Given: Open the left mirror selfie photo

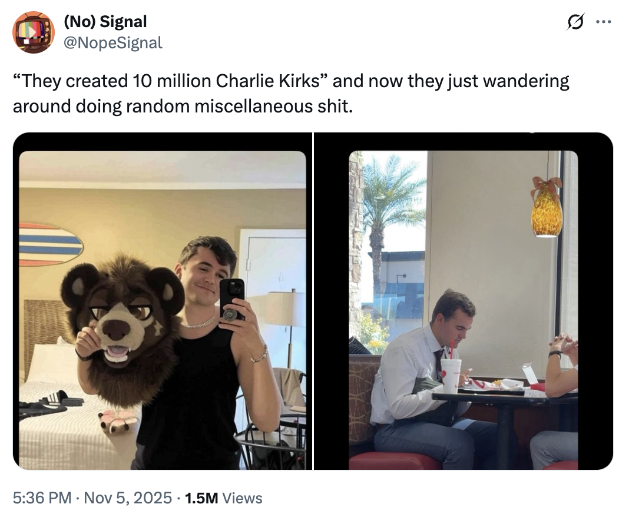Looking at the screenshot, I should click(x=163, y=310).
